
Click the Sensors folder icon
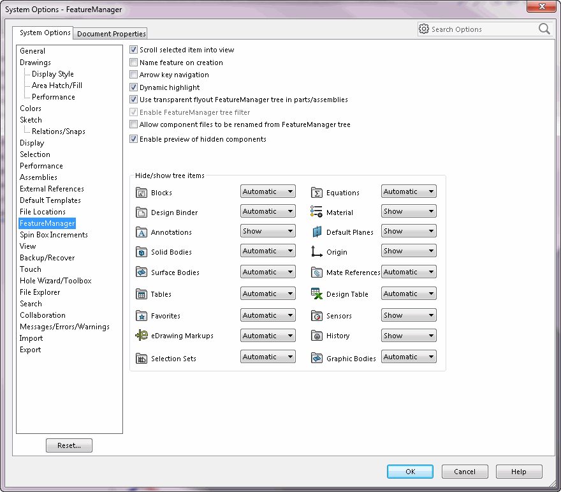click(317, 316)
